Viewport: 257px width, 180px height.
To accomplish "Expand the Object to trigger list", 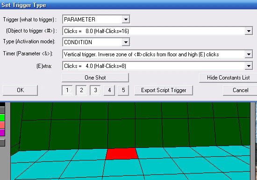I will (249, 31).
